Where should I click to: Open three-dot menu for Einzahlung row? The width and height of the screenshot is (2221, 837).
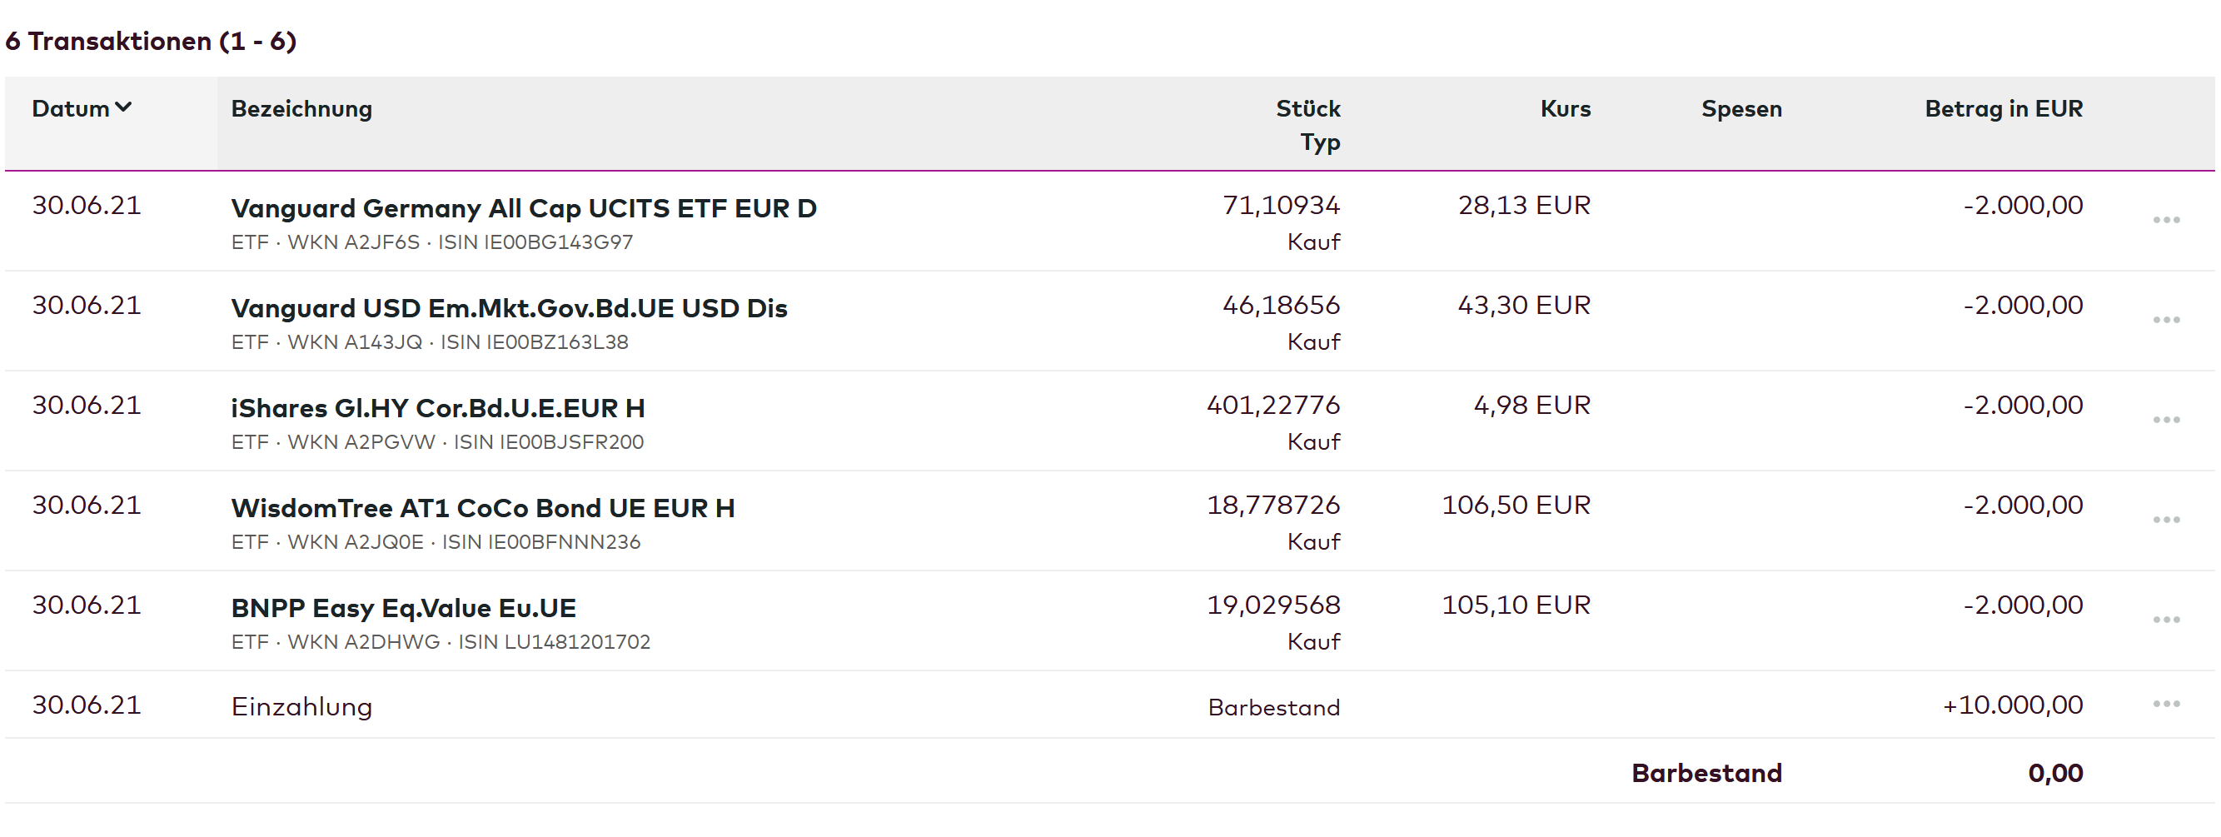pyautogui.click(x=2165, y=705)
